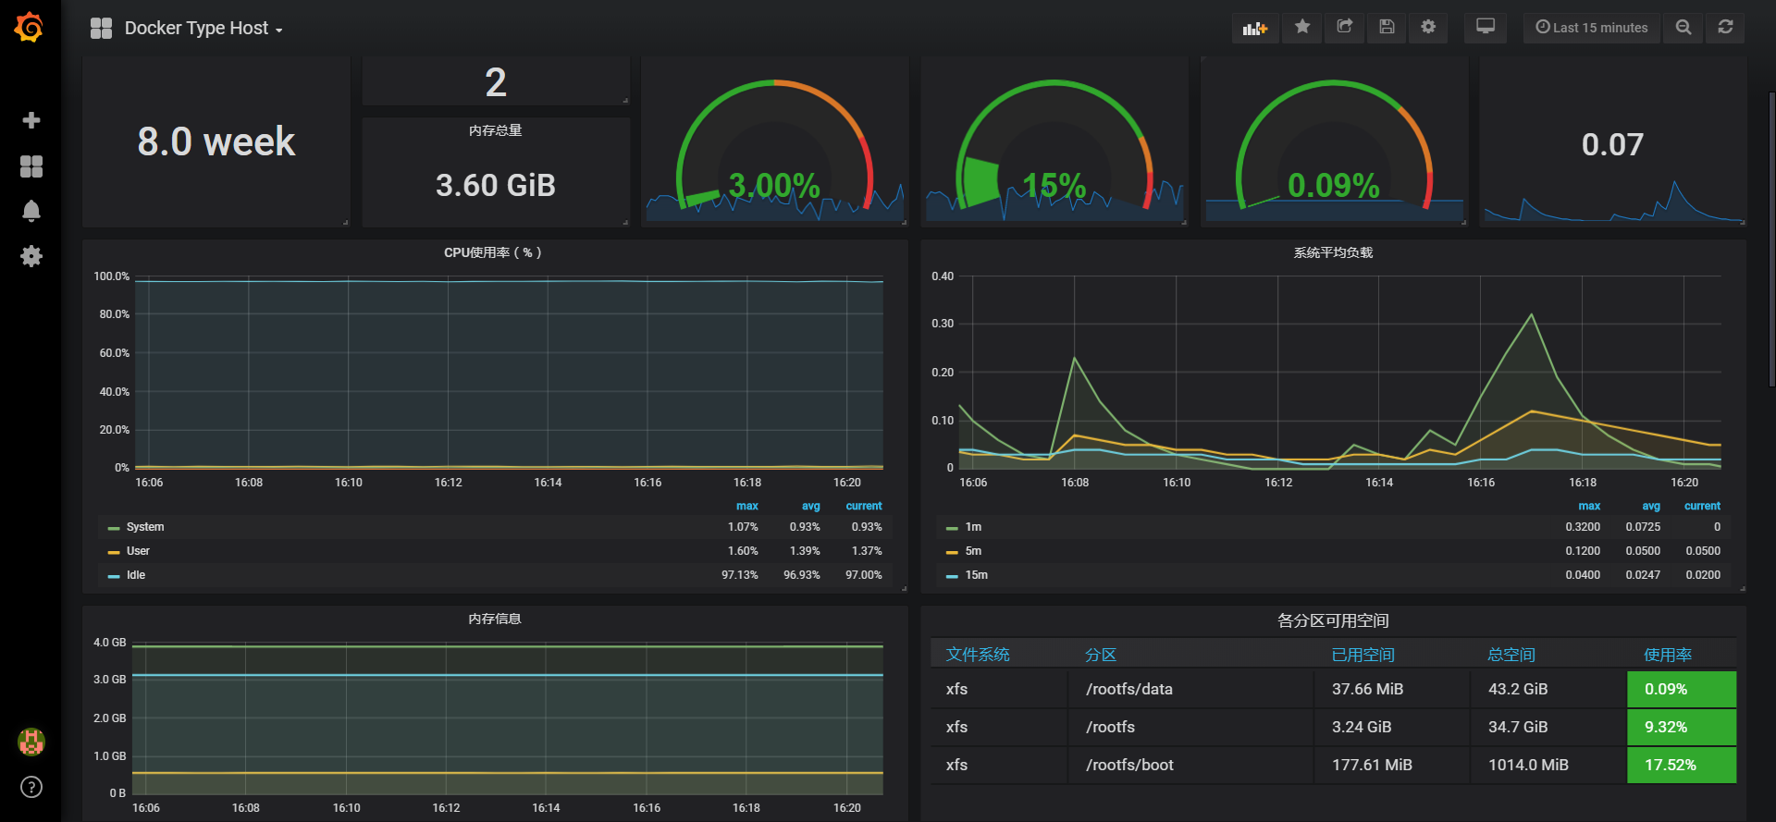Image resolution: width=1776 pixels, height=822 pixels.
Task: Click the 15m series blue color swatch
Action: [952, 576]
